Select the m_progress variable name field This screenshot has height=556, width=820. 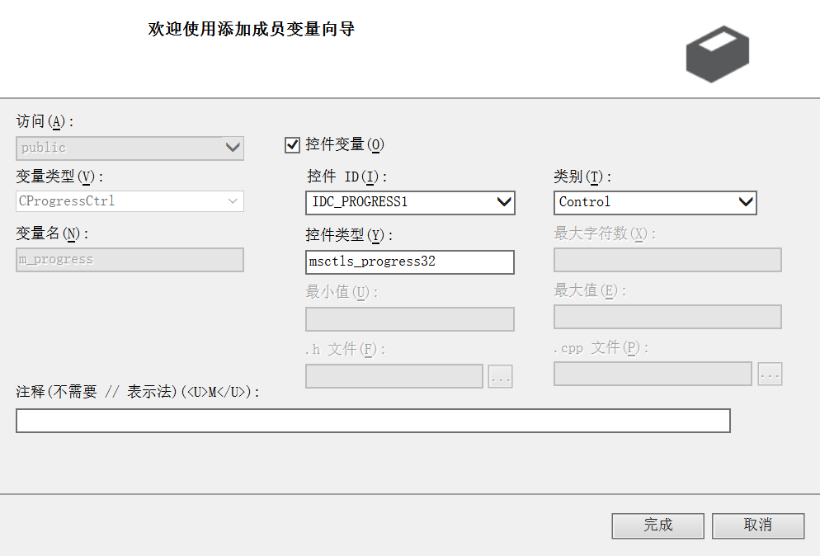click(x=129, y=260)
